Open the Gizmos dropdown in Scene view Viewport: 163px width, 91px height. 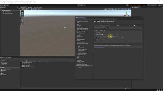129,9
